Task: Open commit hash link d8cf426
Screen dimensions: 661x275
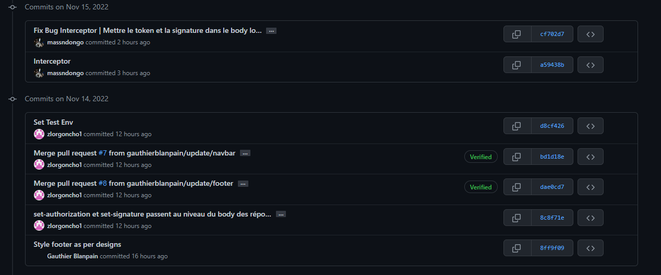Action: pyautogui.click(x=552, y=126)
